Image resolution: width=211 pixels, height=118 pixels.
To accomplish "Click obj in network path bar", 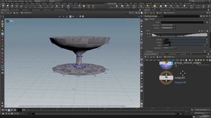I will click(x=153, y=57).
